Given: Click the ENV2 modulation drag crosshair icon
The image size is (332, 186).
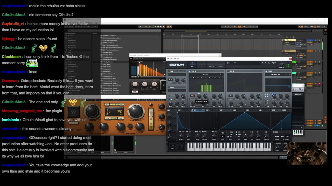Looking at the screenshot, I should click(192, 110).
